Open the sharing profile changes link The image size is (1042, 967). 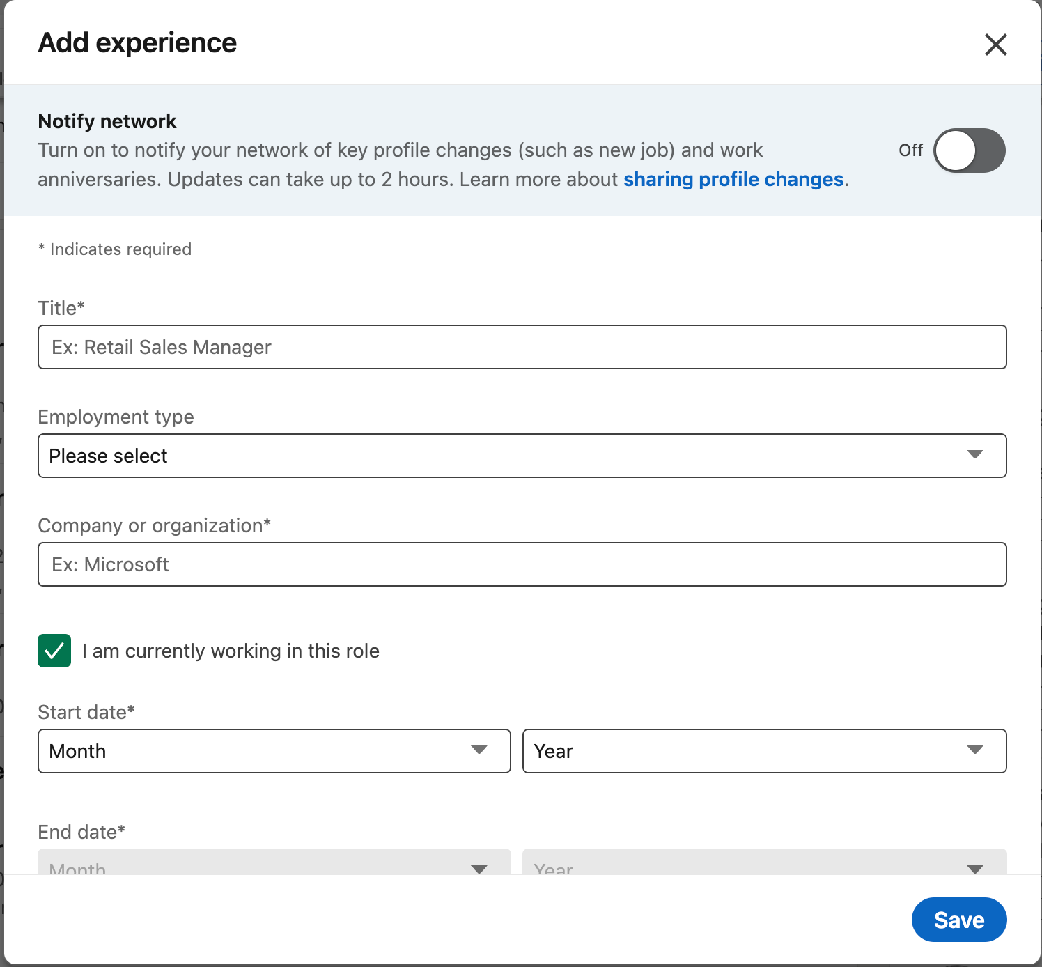point(733,179)
